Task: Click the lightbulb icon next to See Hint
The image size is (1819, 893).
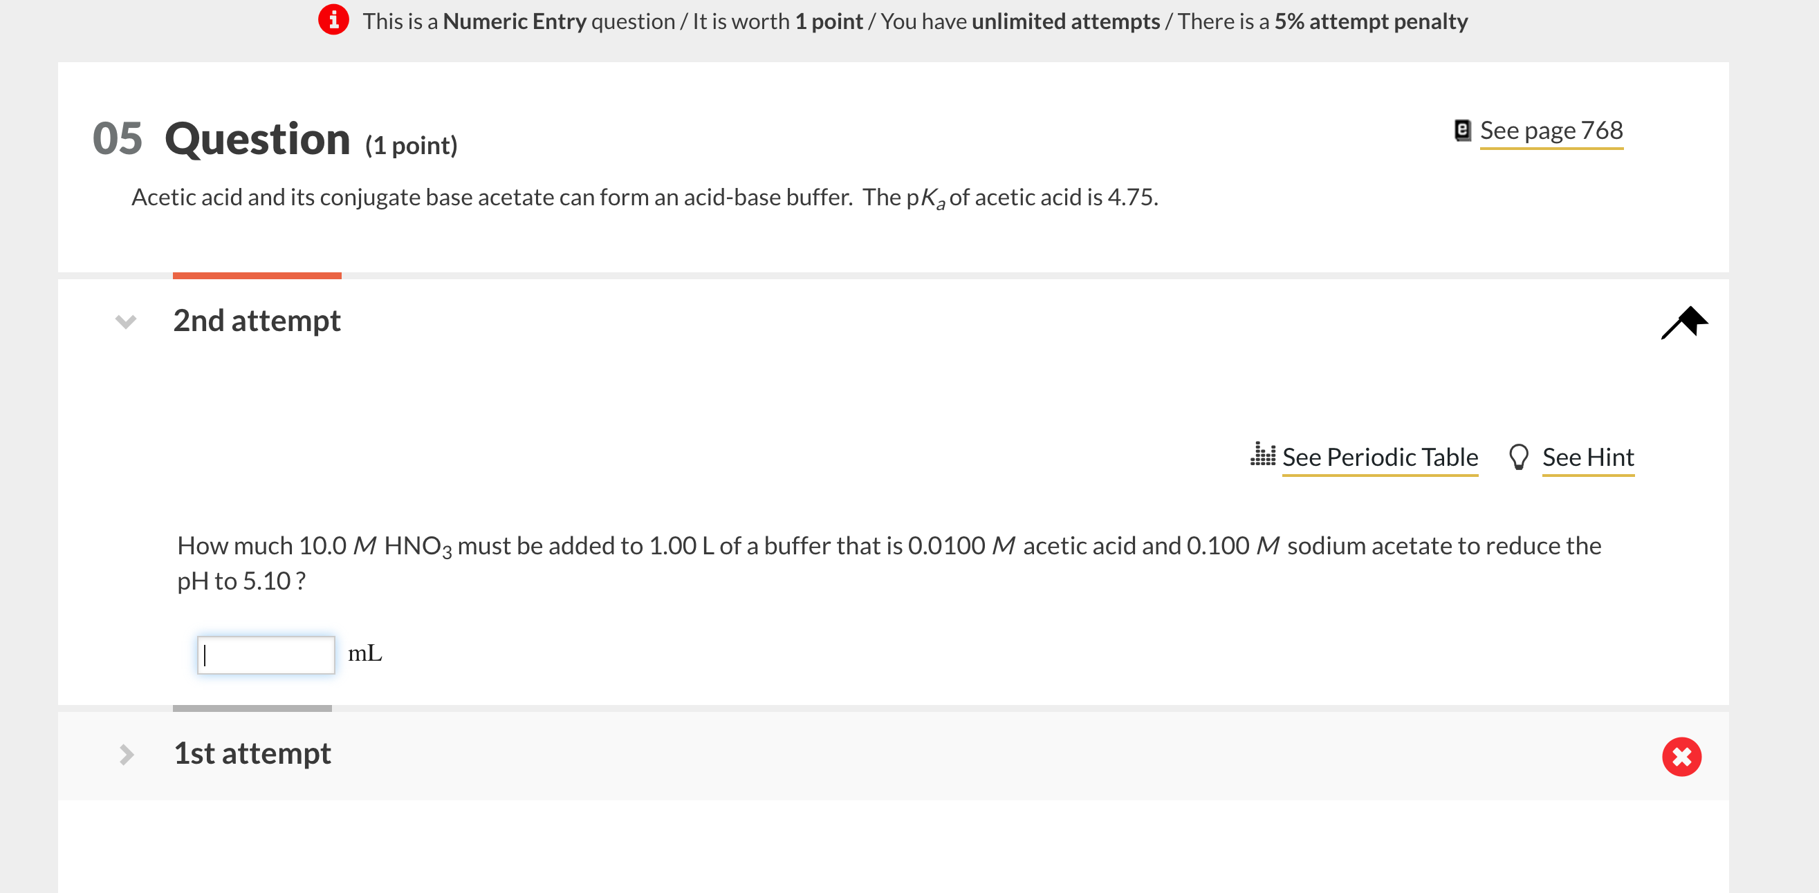Action: coord(1518,457)
